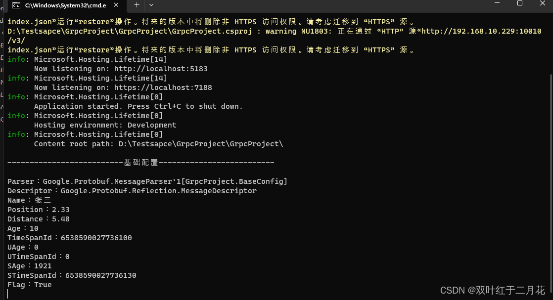Click the CSDN watermark text
The width and height of the screenshot is (553, 300).
tap(492, 290)
